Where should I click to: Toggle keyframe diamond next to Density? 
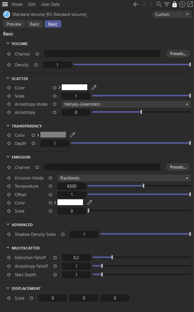click(9, 65)
